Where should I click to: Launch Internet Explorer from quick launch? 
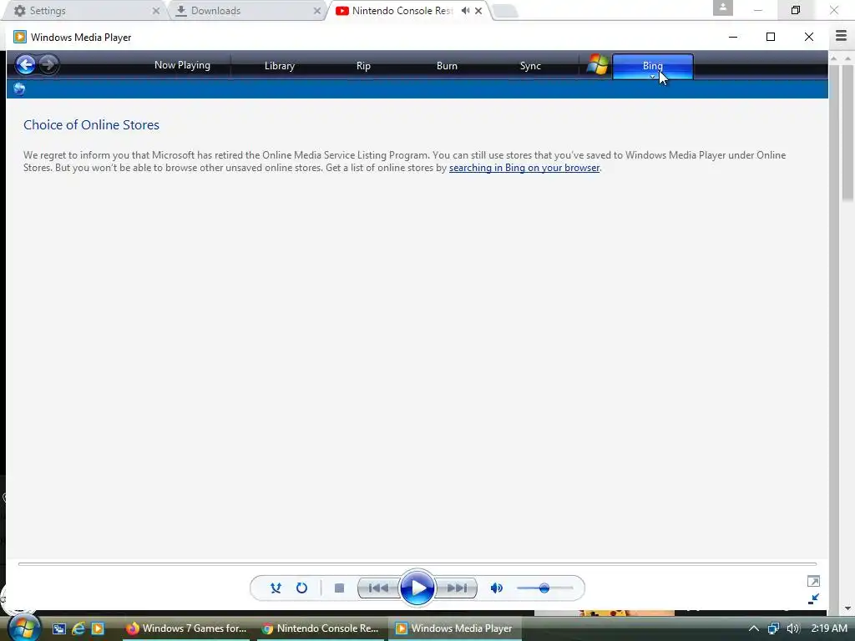tap(78, 628)
